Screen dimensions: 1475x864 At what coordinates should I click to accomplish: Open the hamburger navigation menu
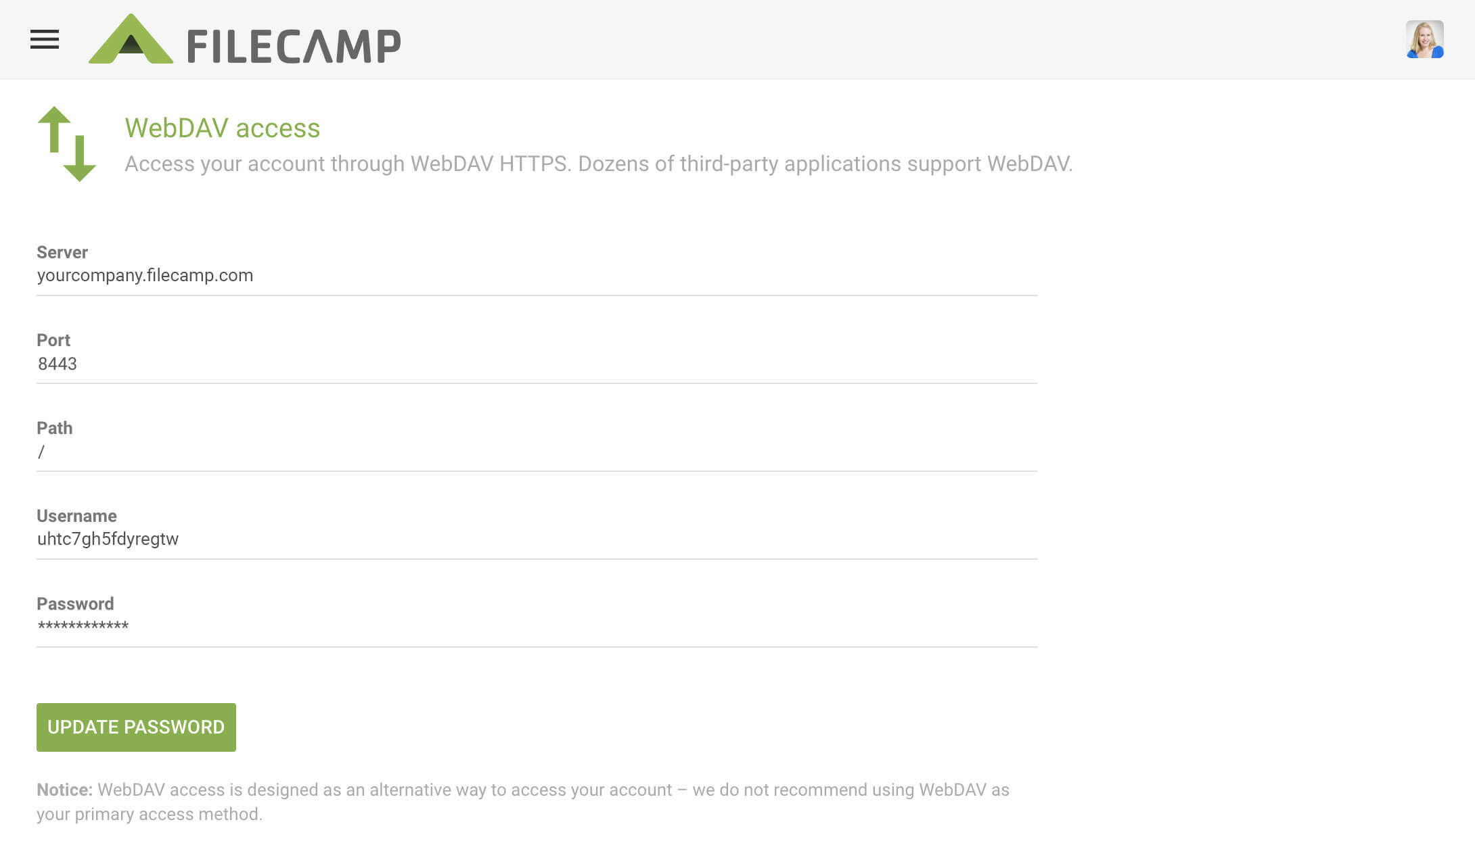[45, 40]
